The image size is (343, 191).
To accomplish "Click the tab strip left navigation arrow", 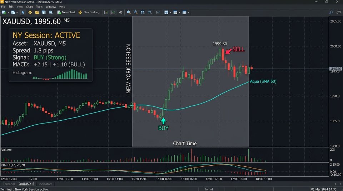I will pos(335,184).
